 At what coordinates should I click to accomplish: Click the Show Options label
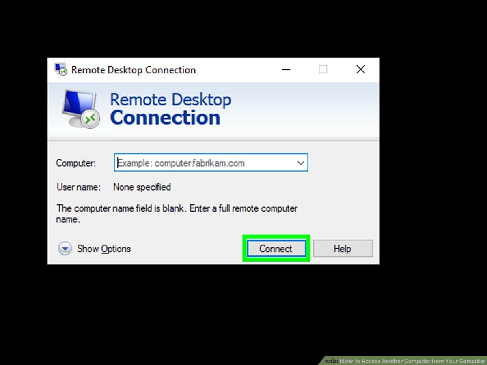104,249
